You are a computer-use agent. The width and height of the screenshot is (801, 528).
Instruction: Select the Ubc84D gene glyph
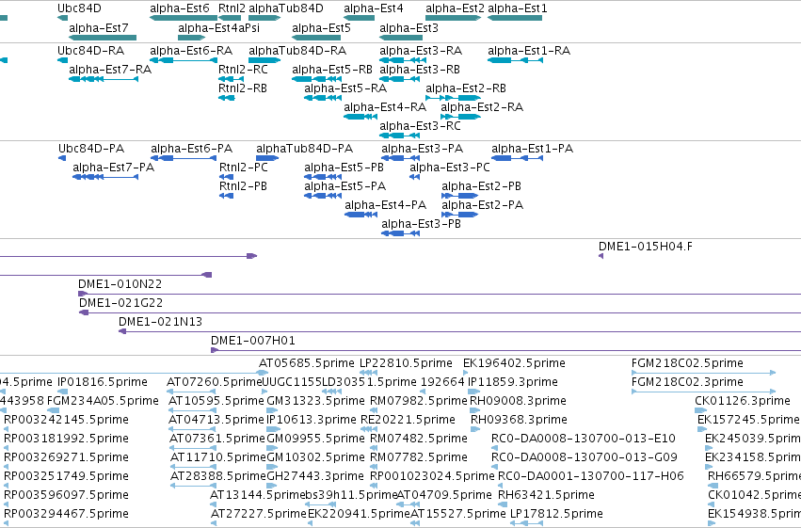tap(62, 18)
